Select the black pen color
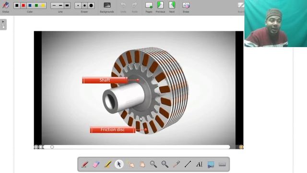The width and height of the screenshot is (307, 173). 17,5
